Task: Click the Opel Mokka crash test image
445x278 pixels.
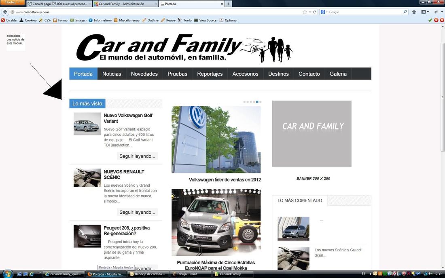Action: [216, 223]
